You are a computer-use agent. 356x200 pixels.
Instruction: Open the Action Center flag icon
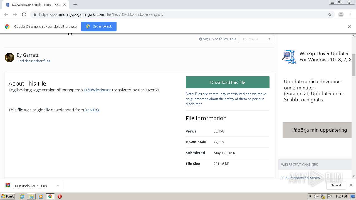pyautogui.click(x=330, y=196)
